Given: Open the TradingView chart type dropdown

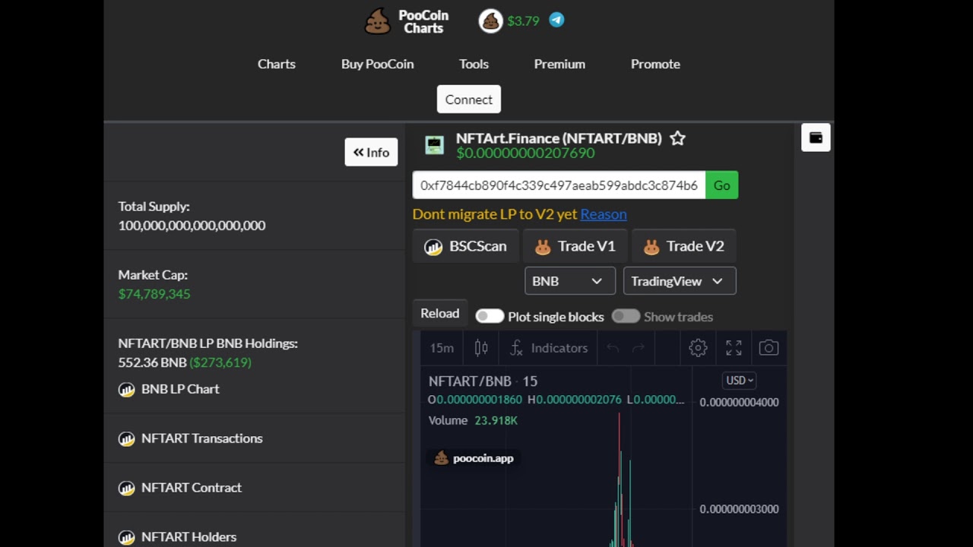Looking at the screenshot, I should pos(679,281).
